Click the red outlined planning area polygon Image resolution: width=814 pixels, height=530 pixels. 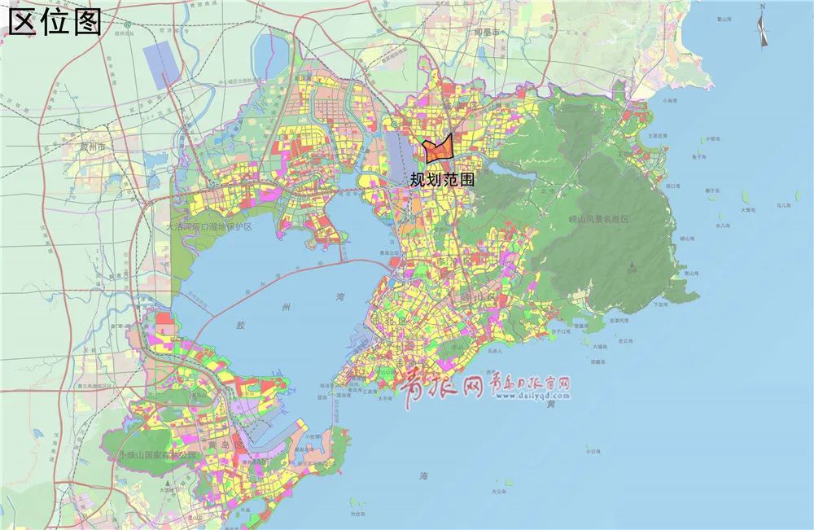[438, 151]
